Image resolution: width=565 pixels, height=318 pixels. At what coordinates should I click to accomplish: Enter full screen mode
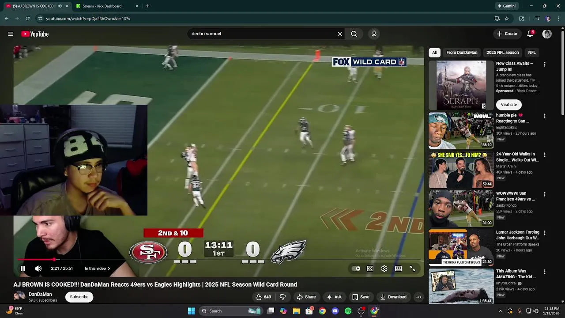[x=413, y=268]
